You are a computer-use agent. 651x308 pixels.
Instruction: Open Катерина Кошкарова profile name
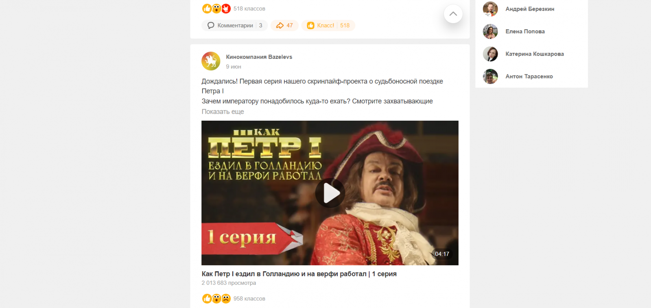(x=535, y=54)
